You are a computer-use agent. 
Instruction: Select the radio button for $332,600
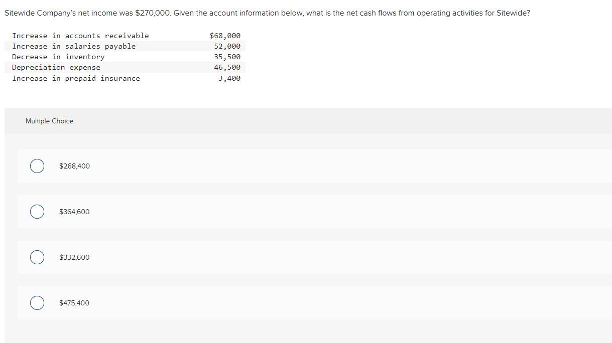(x=37, y=257)
